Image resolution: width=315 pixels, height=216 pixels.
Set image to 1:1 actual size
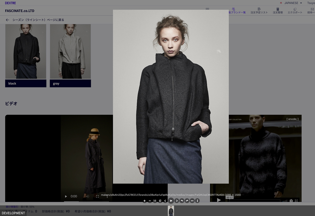click(155, 201)
